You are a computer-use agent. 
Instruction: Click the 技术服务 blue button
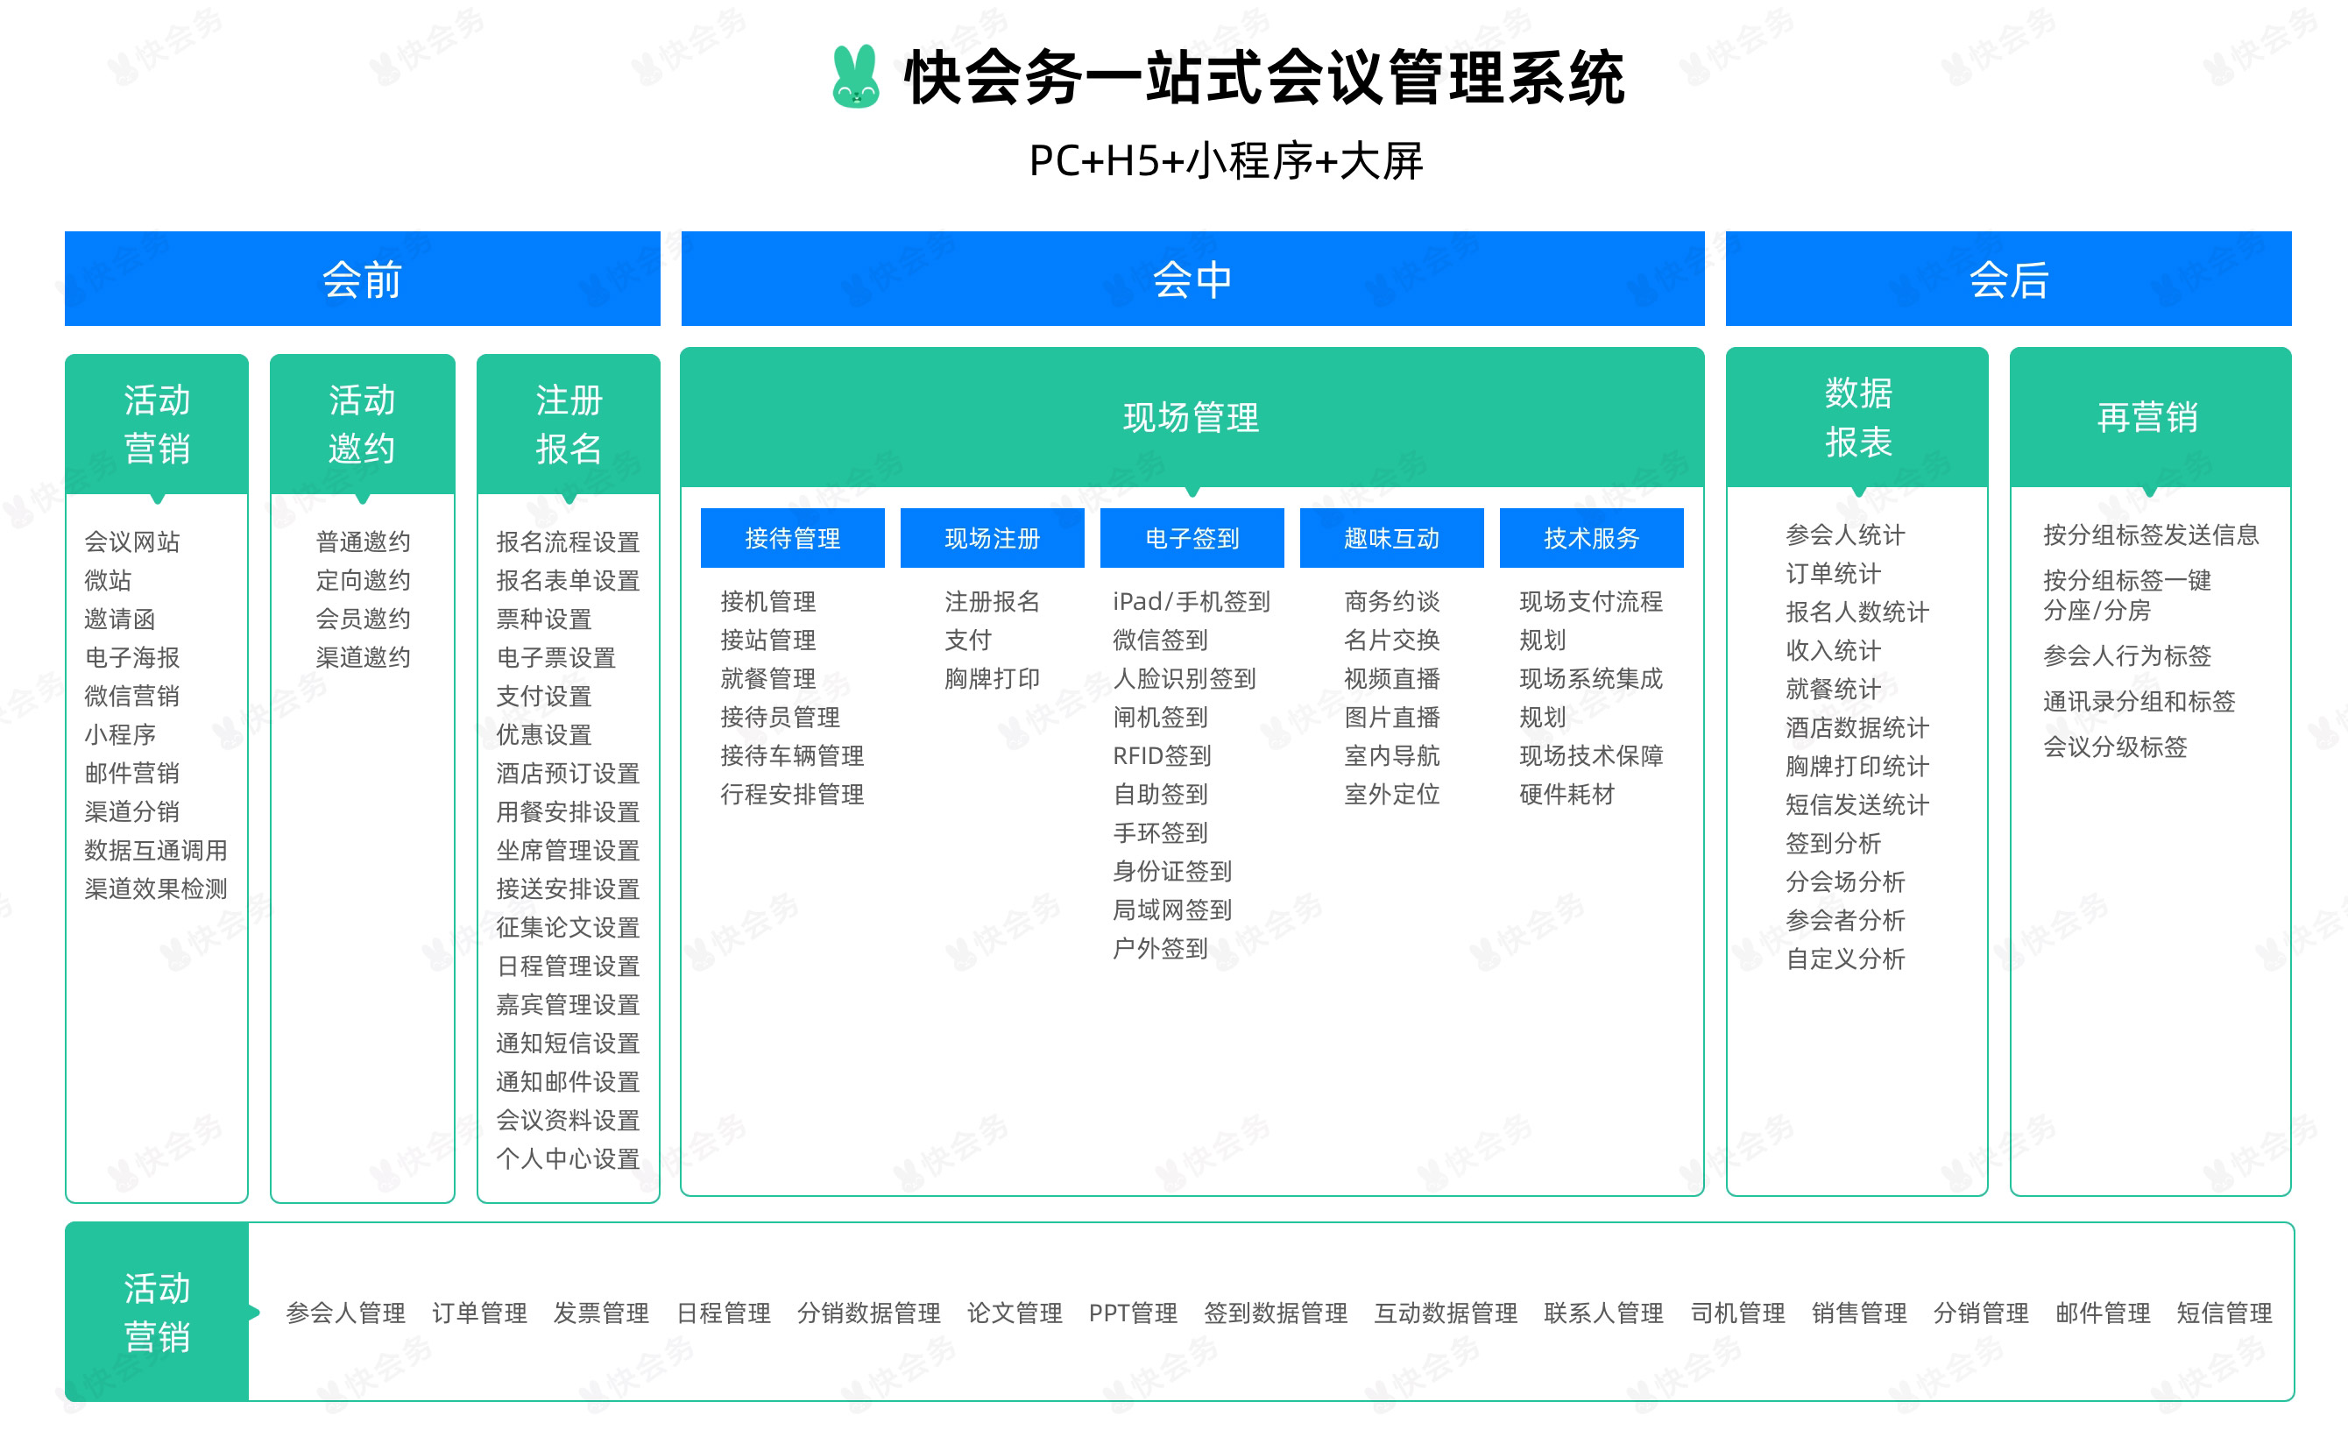pyautogui.click(x=1591, y=537)
